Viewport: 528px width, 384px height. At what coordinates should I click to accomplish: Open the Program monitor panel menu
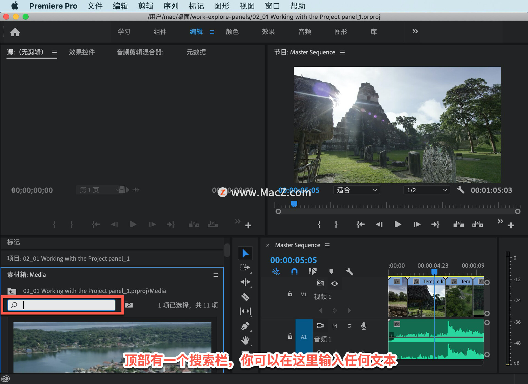coord(342,52)
